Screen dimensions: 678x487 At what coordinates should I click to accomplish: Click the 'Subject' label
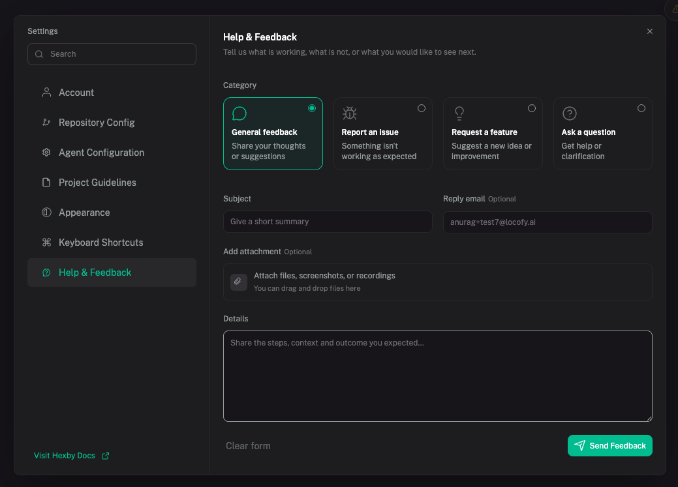tap(237, 199)
